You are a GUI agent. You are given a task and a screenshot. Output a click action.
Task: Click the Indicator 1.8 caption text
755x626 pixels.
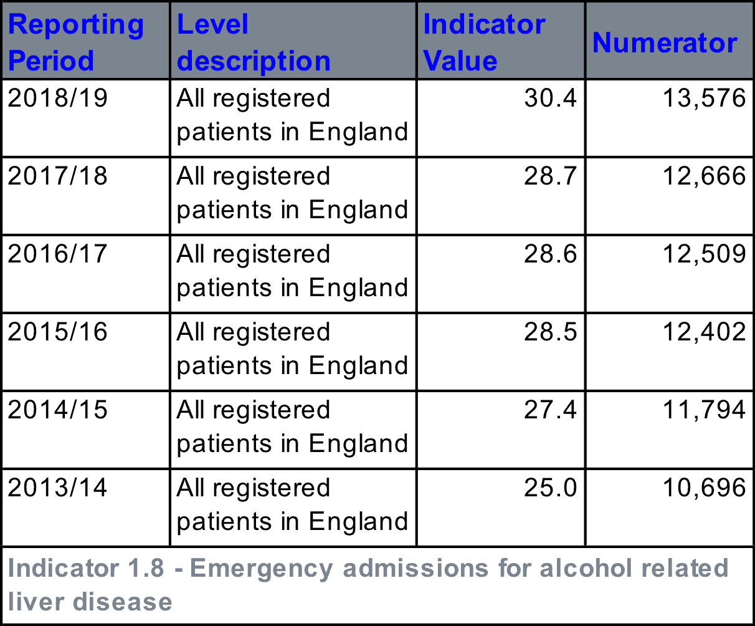click(368, 585)
